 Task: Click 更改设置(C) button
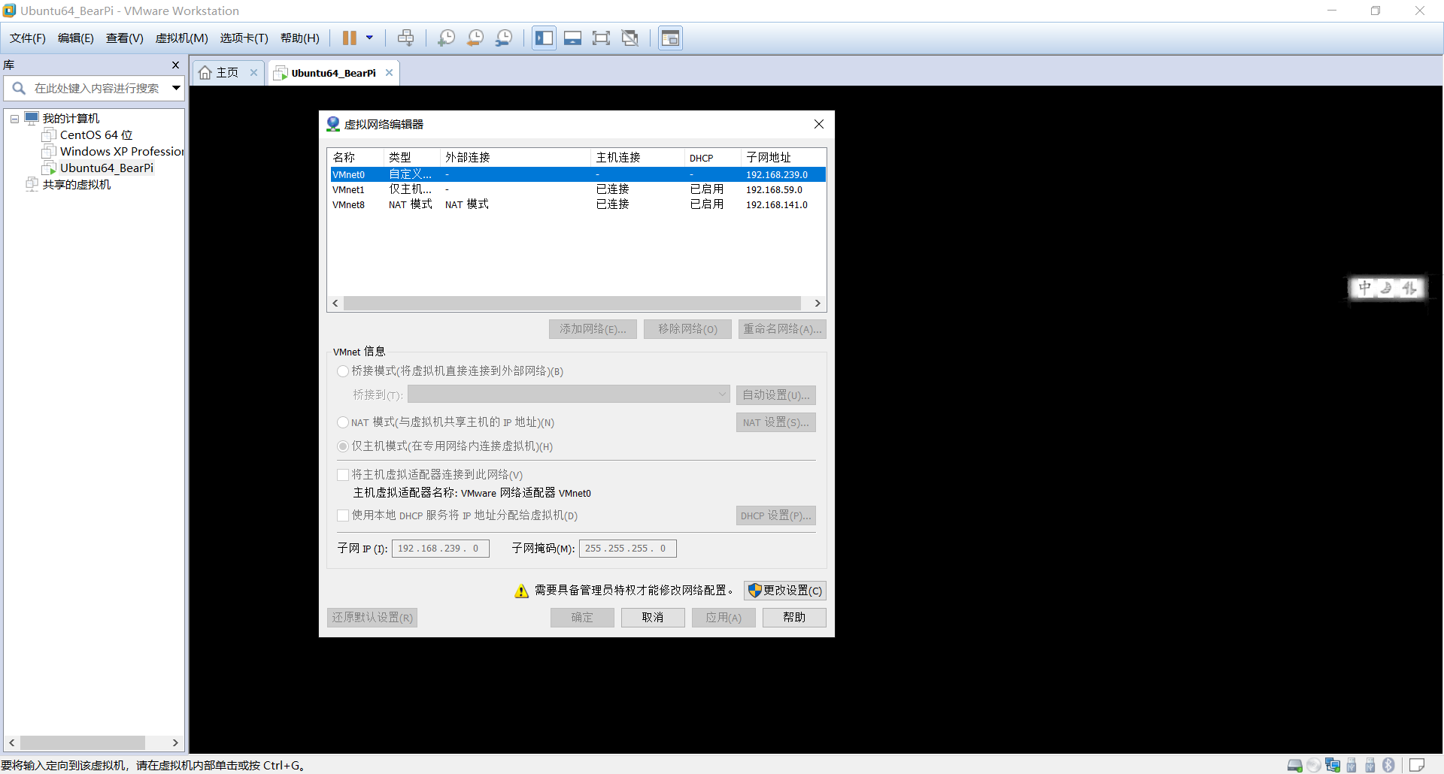point(785,591)
